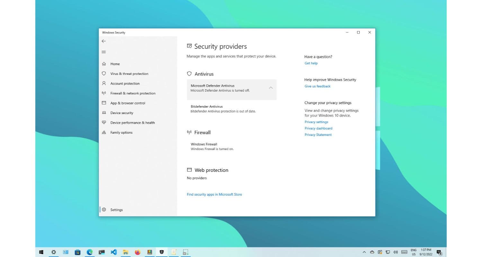Launch Visual Studio Code from taskbar
The width and height of the screenshot is (482, 257).
point(113,252)
